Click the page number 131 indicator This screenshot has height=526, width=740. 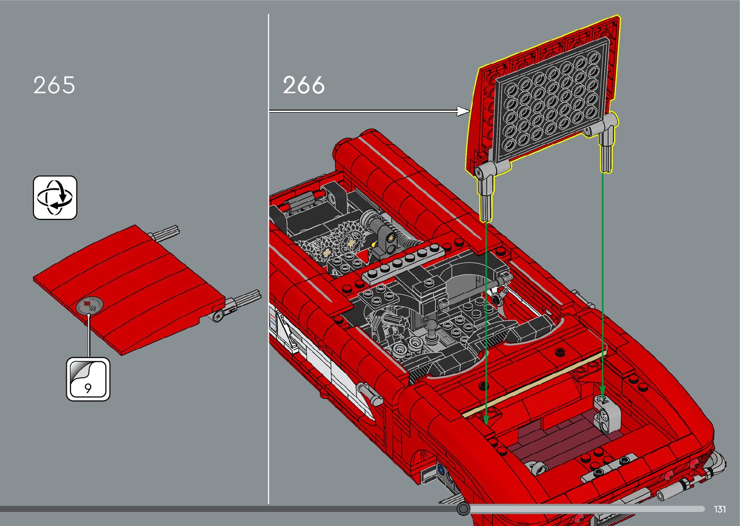pos(720,509)
